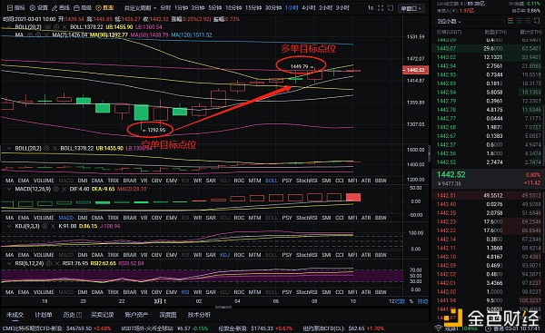The height and width of the screenshot is (333, 545).
Task: Switch to the 买卖记录 trade records tab
Action: 103,315
